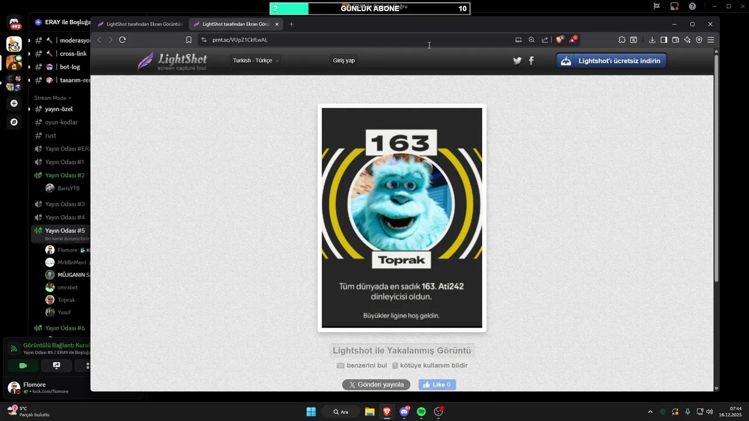Click the taskbar Ara search box
The width and height of the screenshot is (749, 421).
[341, 412]
